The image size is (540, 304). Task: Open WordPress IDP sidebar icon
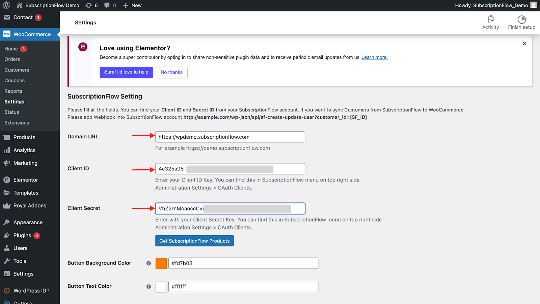point(7,291)
